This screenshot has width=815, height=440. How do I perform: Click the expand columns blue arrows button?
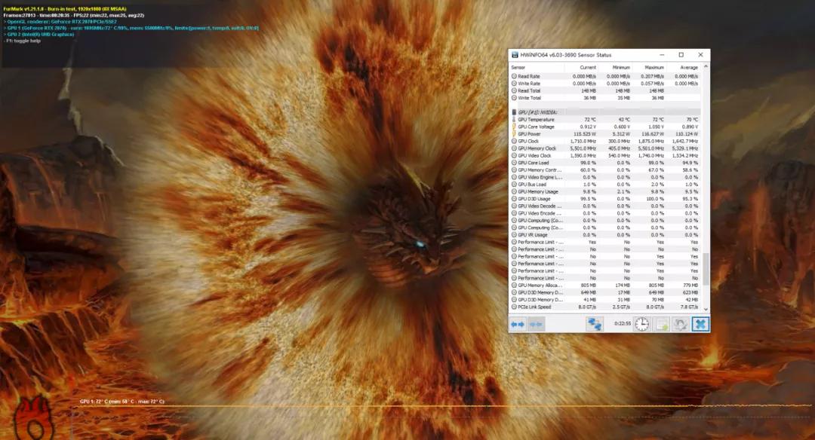[x=518, y=324]
